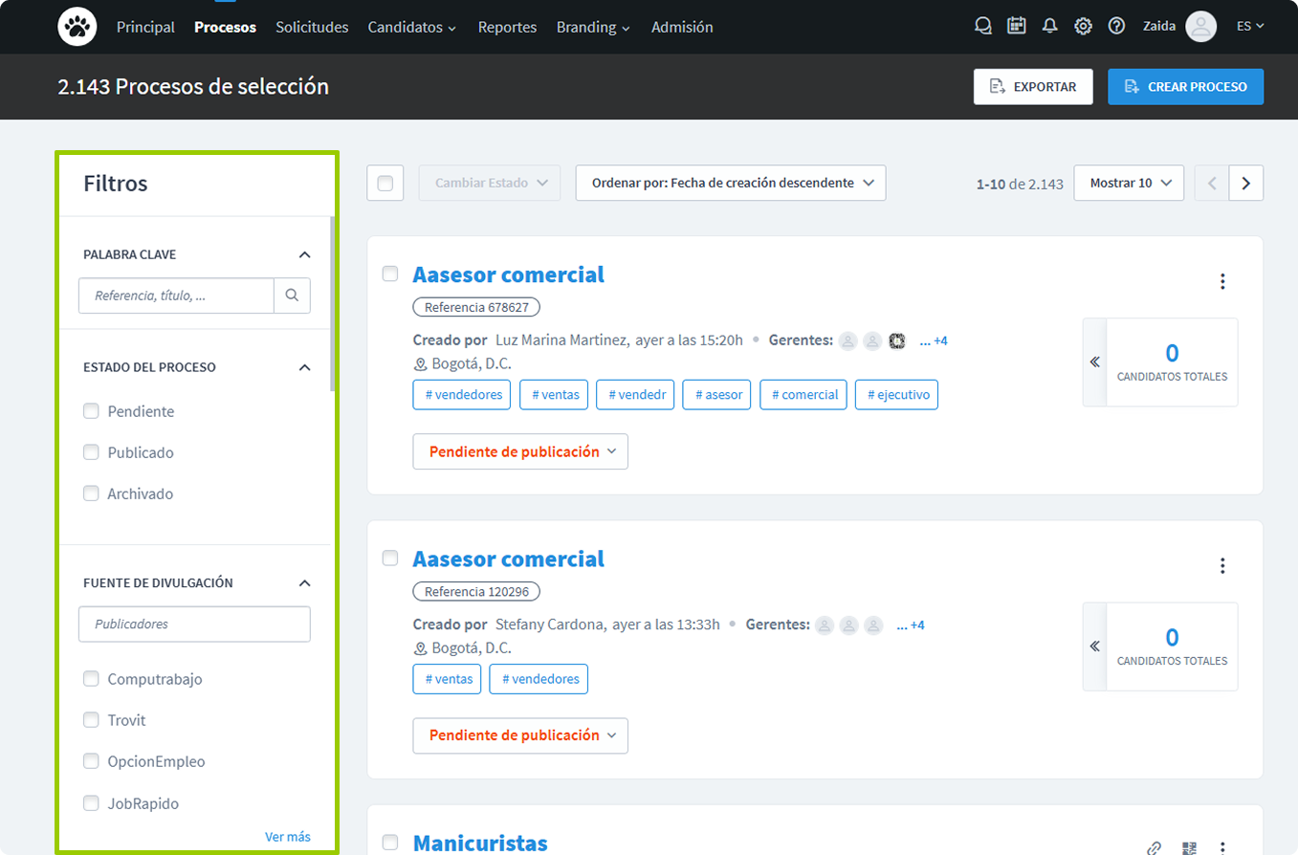Click the Publicadores input field

pyautogui.click(x=194, y=624)
